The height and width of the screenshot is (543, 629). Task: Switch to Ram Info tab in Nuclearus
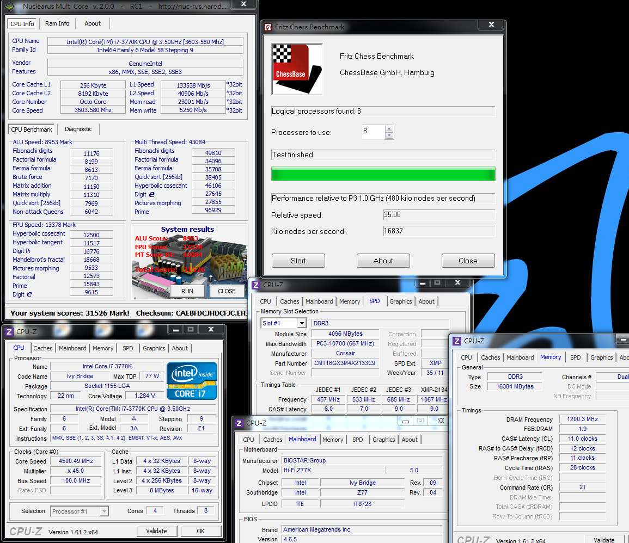point(57,23)
